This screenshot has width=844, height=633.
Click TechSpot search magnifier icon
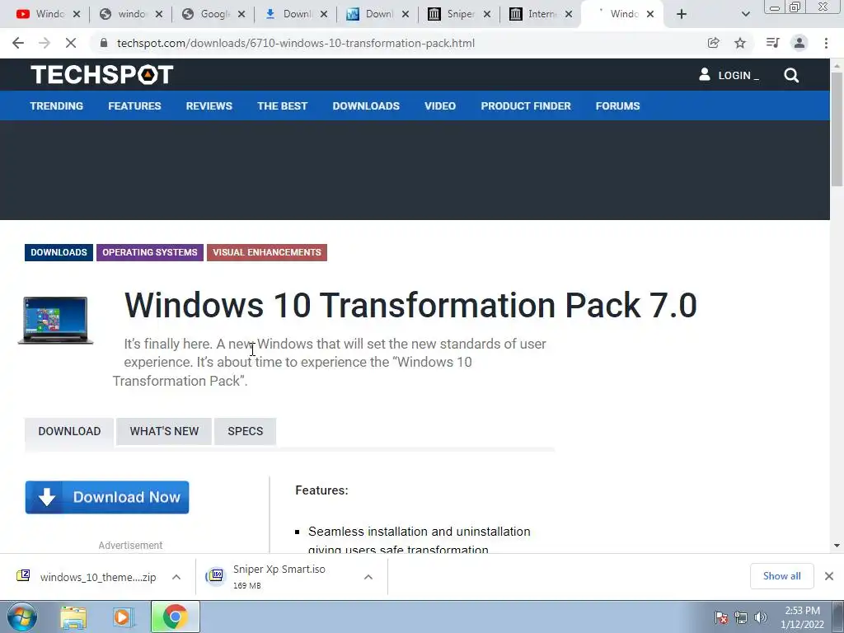click(791, 75)
